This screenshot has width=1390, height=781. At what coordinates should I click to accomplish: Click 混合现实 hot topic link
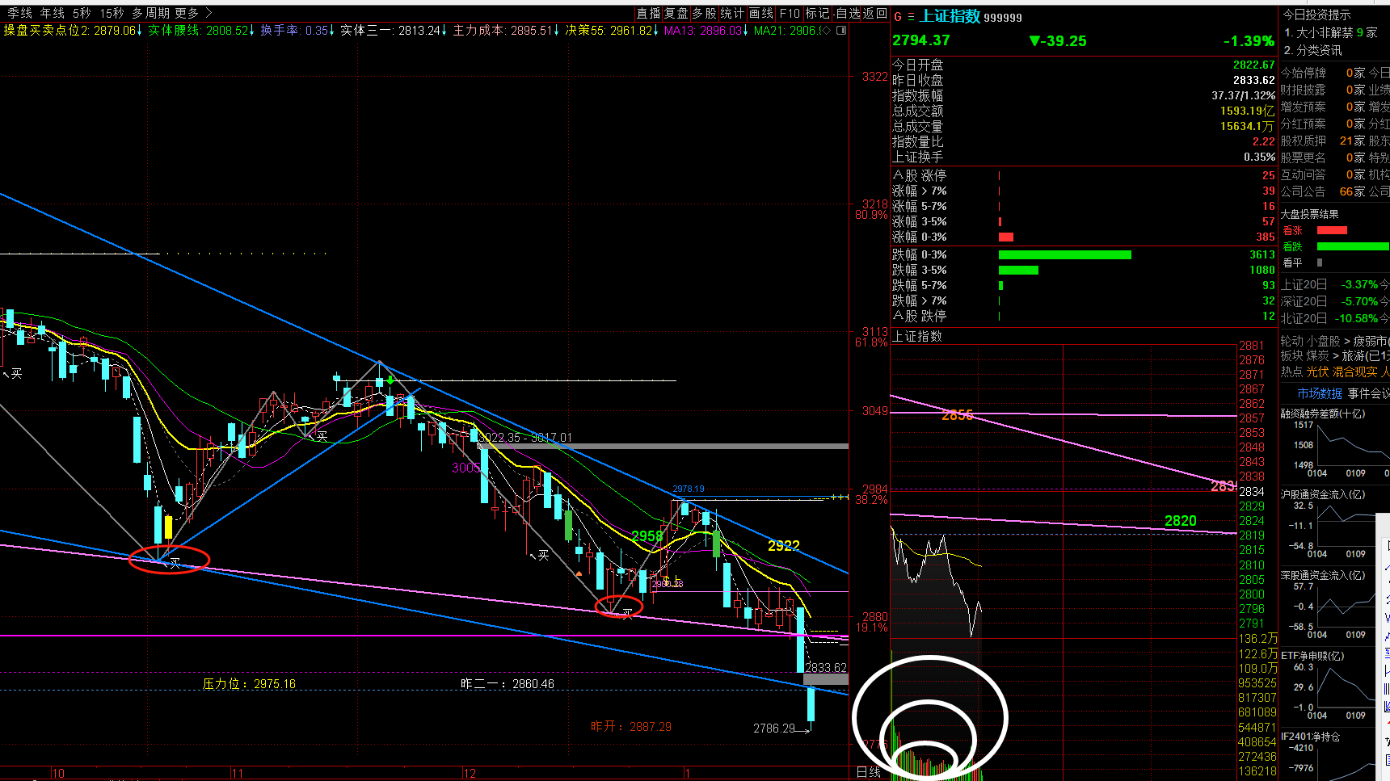1355,372
